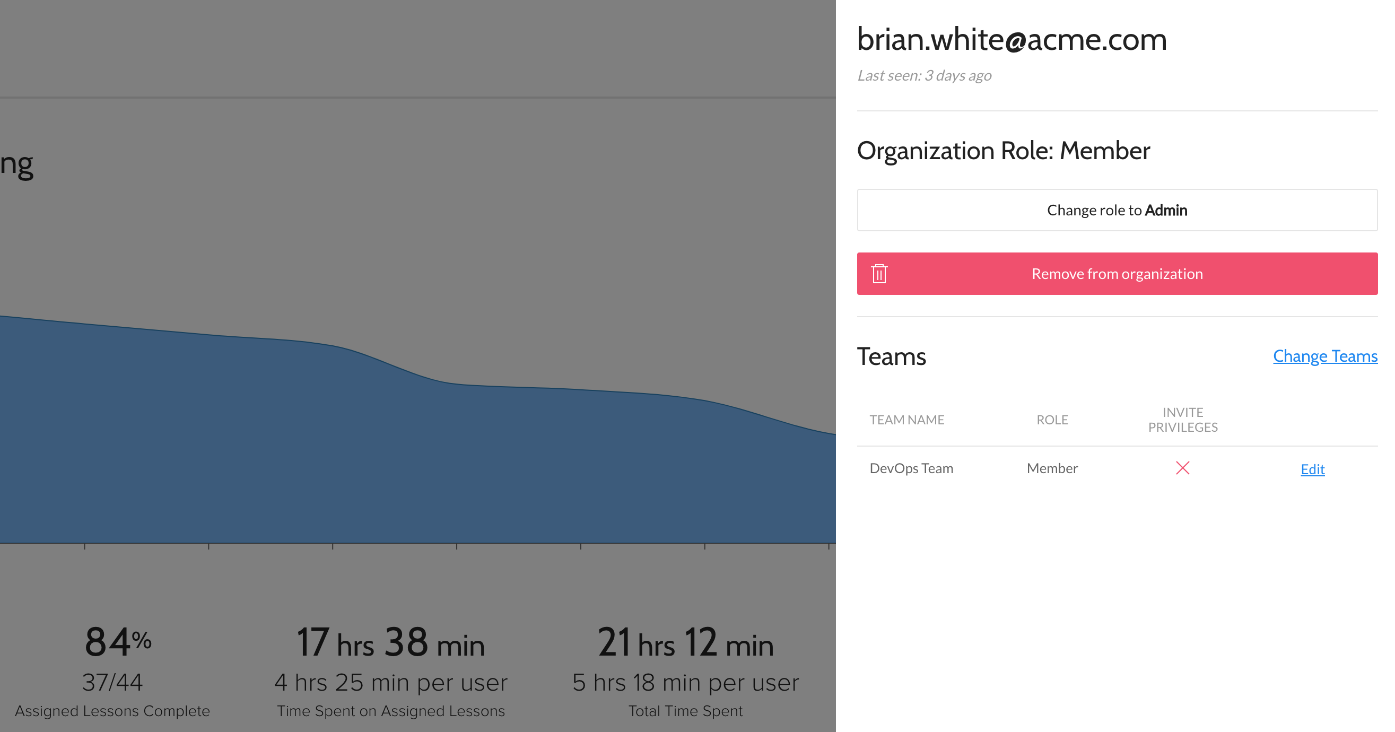Click the Organization Role: Member heading
This screenshot has width=1395, height=732.
pyautogui.click(x=1003, y=151)
